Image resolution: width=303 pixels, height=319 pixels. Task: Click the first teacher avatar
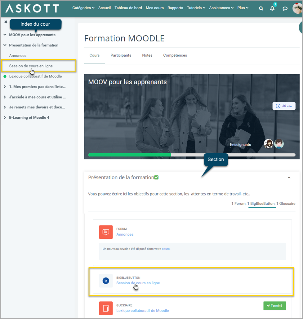pos(268,144)
